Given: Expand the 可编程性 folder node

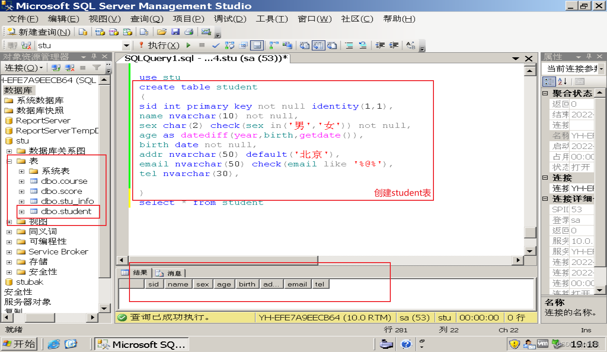Looking at the screenshot, I should 9,242.
